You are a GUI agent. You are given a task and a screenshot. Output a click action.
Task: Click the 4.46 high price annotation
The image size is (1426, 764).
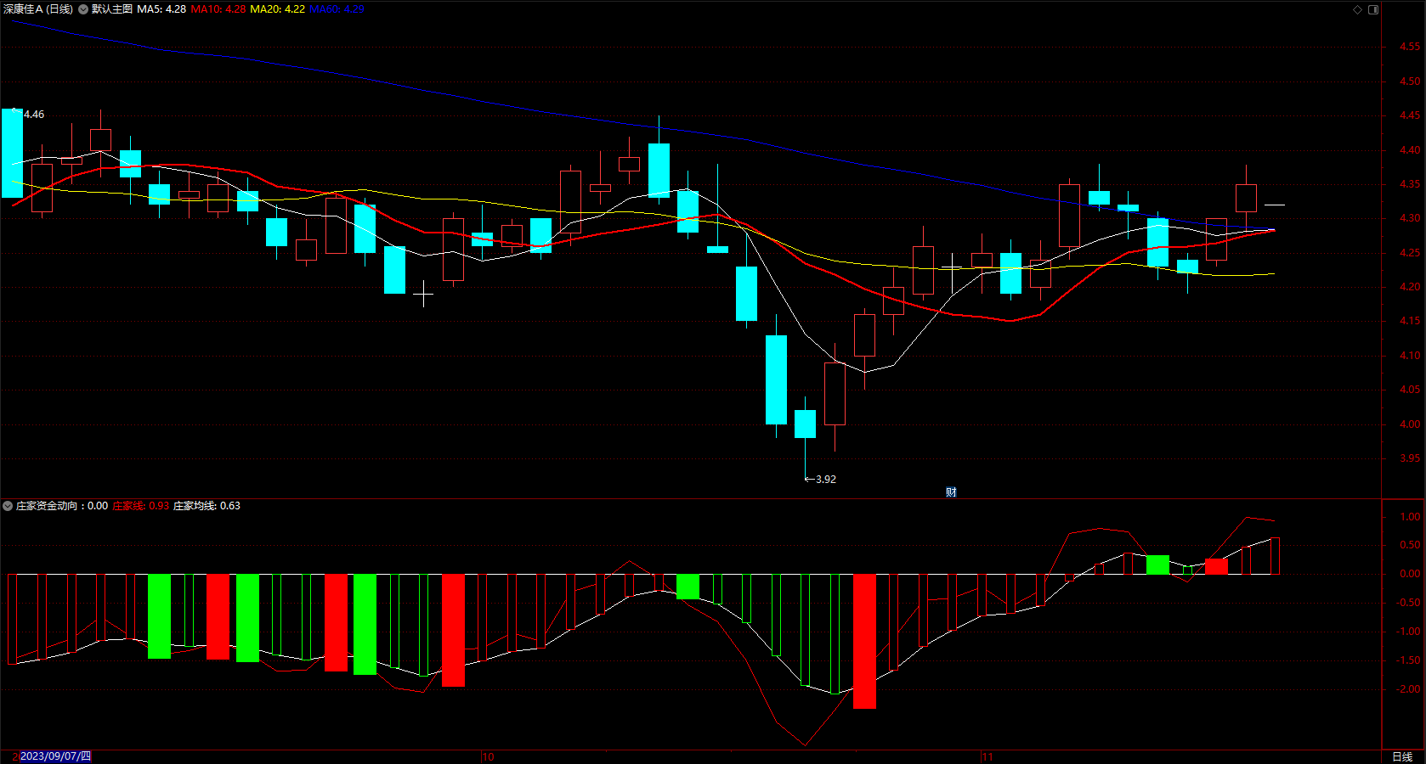point(34,115)
